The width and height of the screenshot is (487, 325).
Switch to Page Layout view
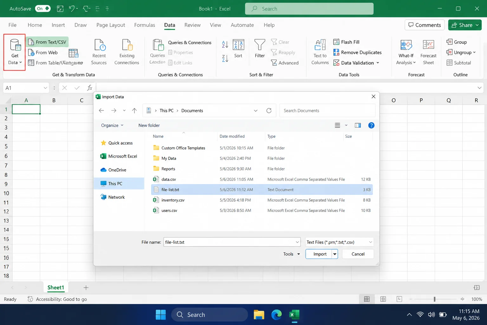coord(383,299)
